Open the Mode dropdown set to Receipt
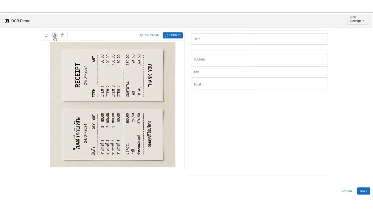Viewport: 373px width, 210px height. (357, 21)
